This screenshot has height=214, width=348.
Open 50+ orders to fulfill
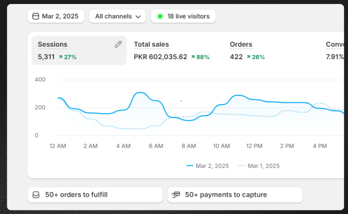(95, 195)
